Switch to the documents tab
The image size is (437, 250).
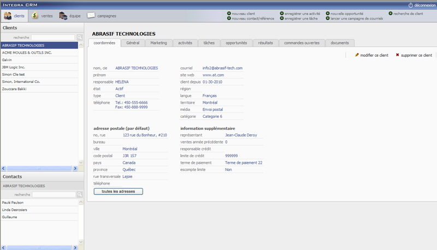tap(340, 43)
